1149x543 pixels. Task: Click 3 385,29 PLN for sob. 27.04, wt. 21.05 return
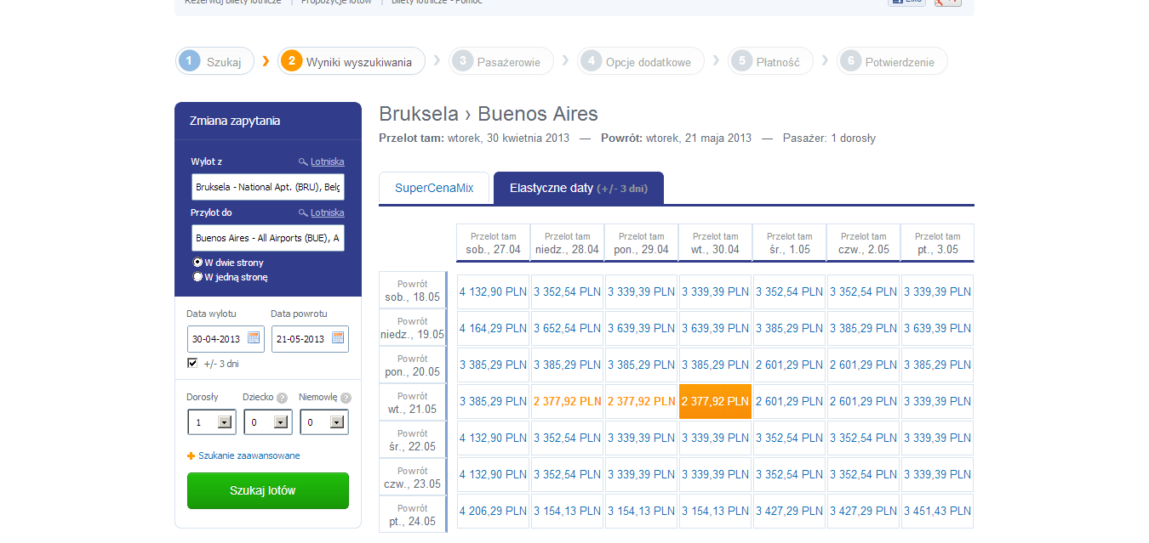point(494,401)
